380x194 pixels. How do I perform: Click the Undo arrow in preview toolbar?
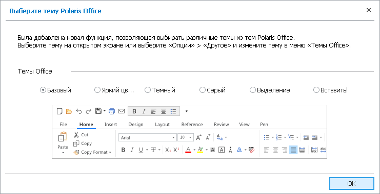point(79,111)
